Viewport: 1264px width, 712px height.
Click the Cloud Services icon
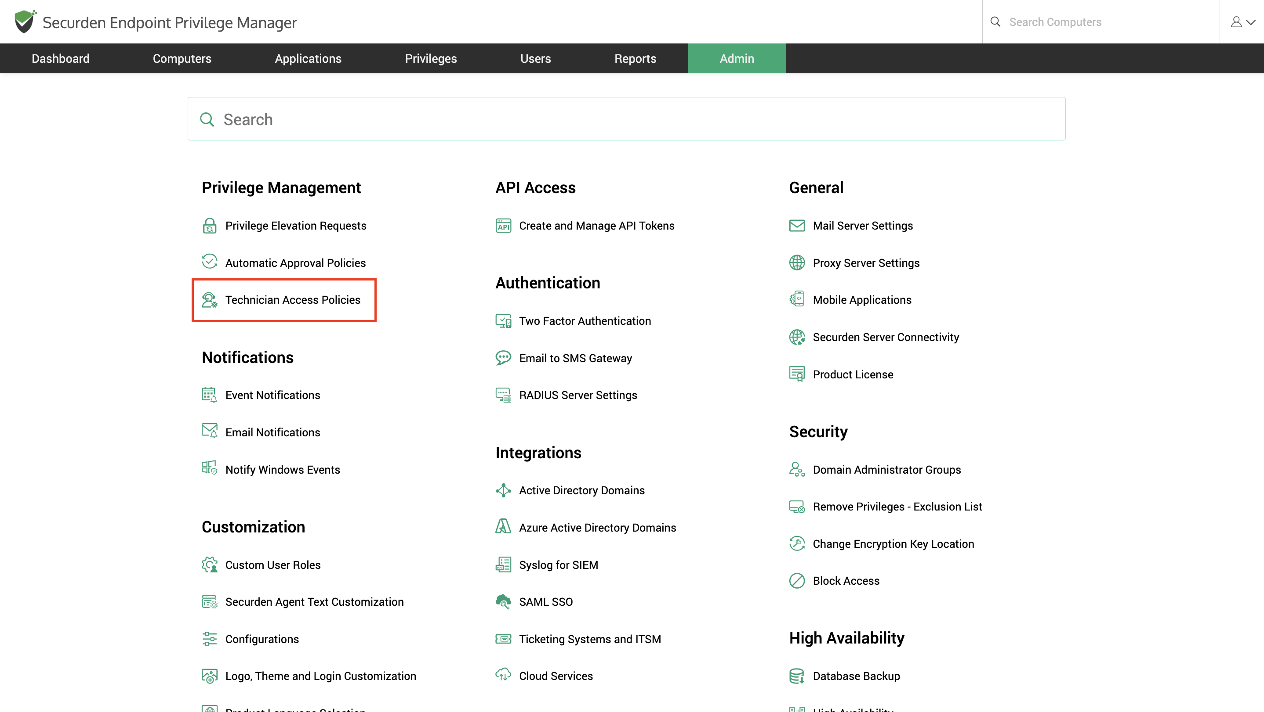[503, 675]
